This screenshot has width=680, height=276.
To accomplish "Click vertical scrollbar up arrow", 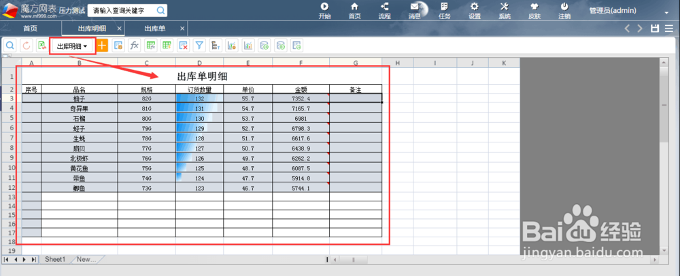I will 664,62.
